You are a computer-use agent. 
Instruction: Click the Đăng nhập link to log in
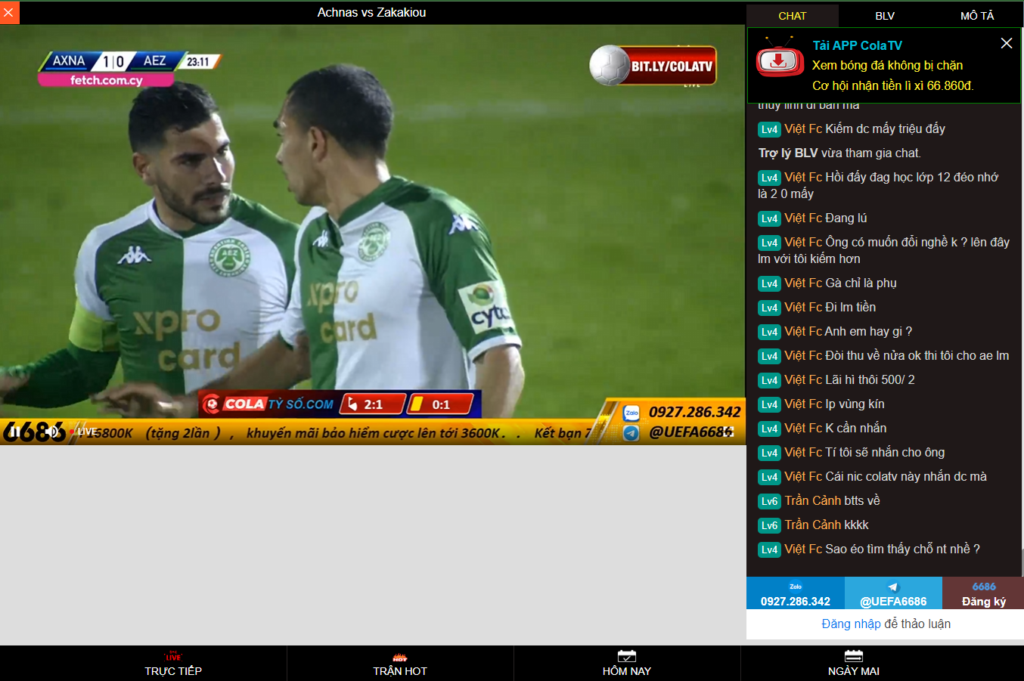pos(851,624)
